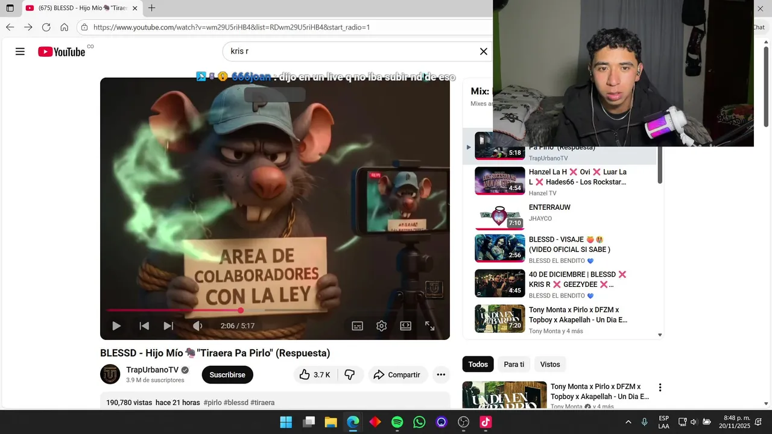Open Windows Start menu
772x434 pixels.
click(286, 422)
